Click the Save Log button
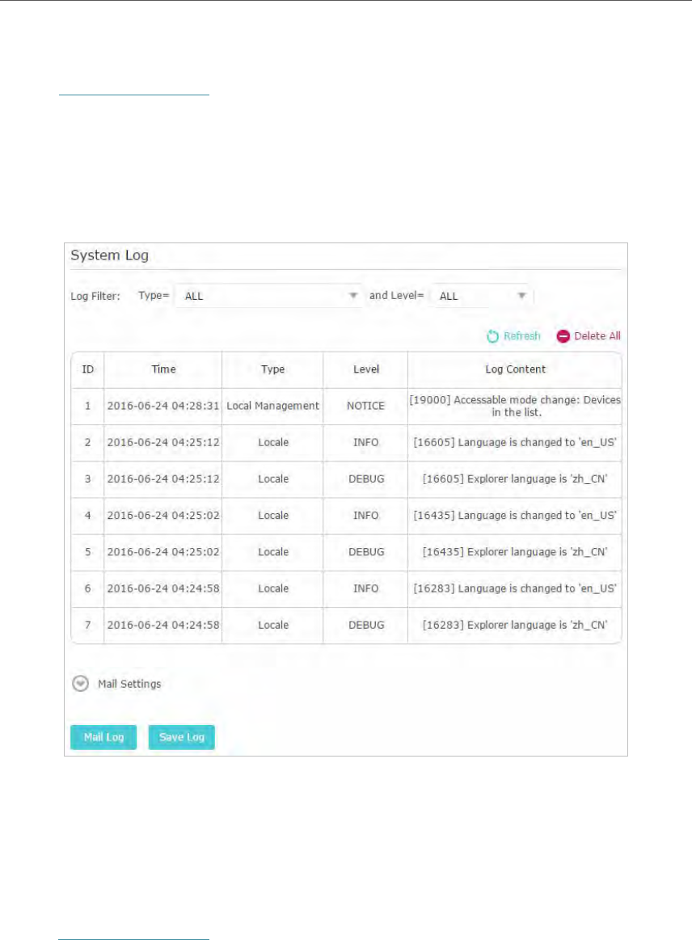Image resolution: width=692 pixels, height=940 pixels. [182, 737]
